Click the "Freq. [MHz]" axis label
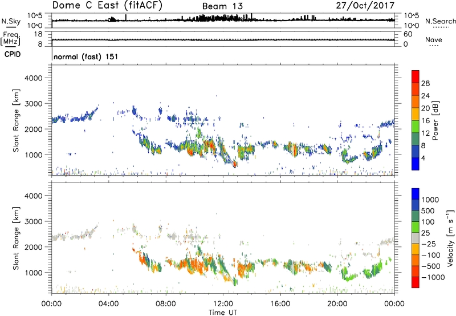The width and height of the screenshot is (456, 316). (x=10, y=38)
